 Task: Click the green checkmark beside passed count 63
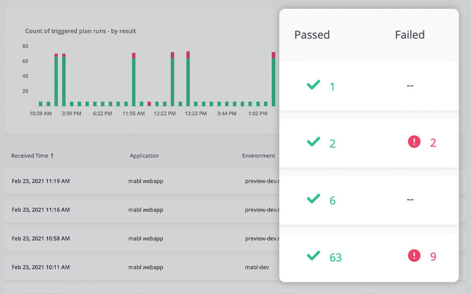click(314, 256)
